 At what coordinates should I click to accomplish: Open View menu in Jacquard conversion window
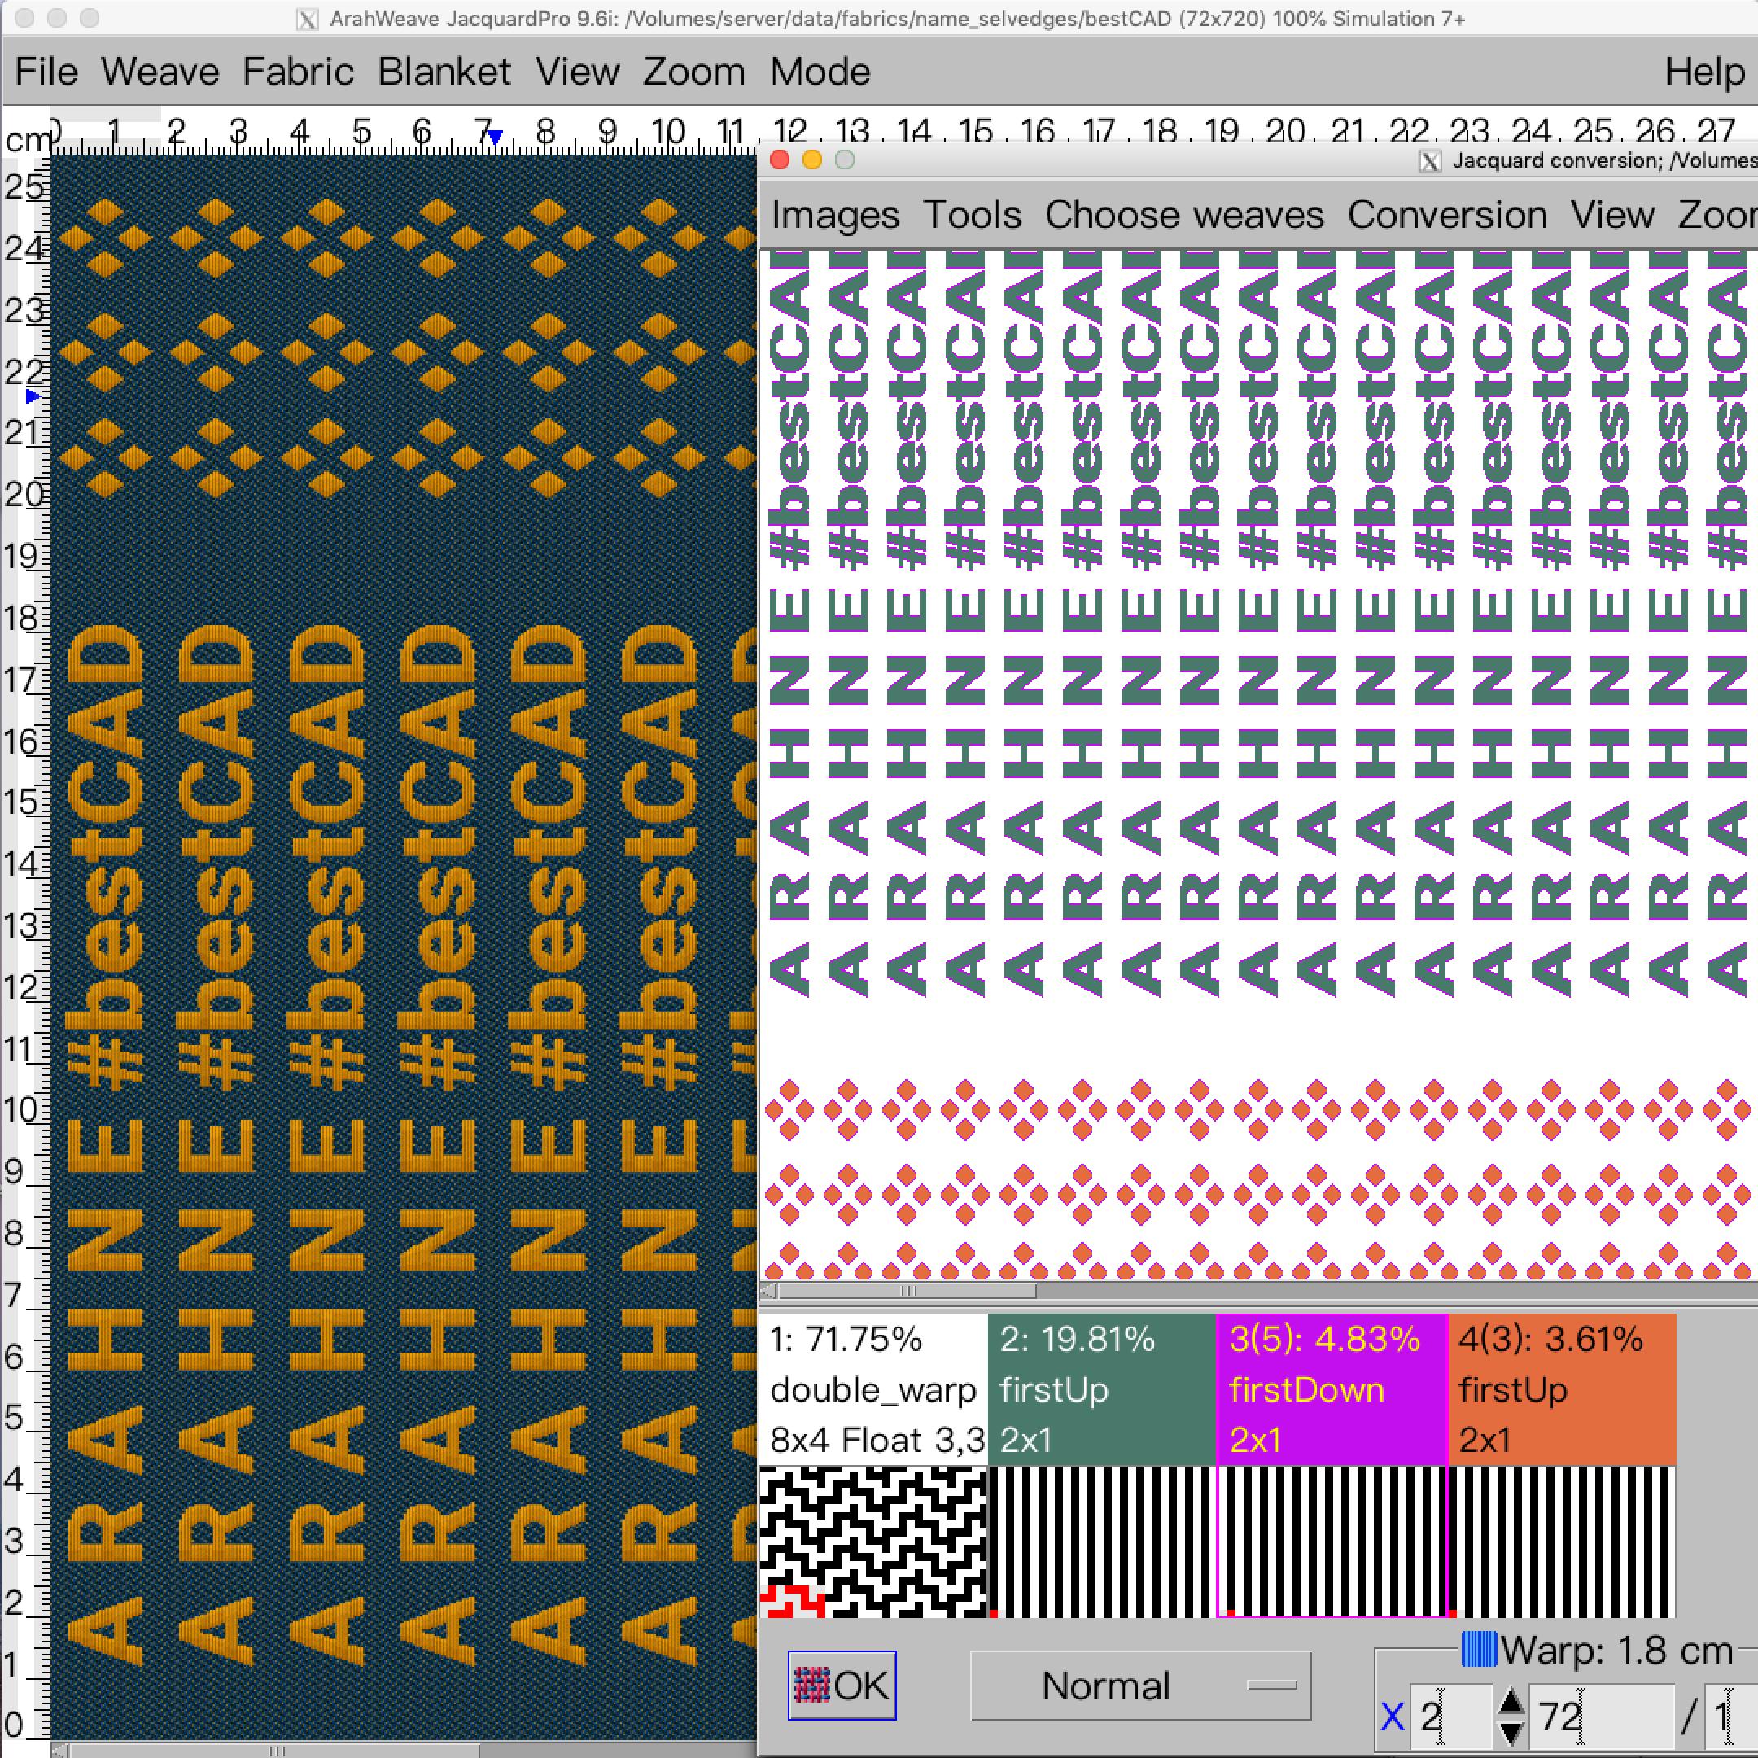tap(1611, 215)
